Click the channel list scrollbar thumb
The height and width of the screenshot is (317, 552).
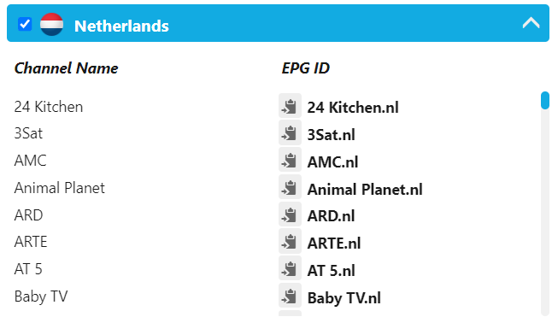[x=545, y=100]
